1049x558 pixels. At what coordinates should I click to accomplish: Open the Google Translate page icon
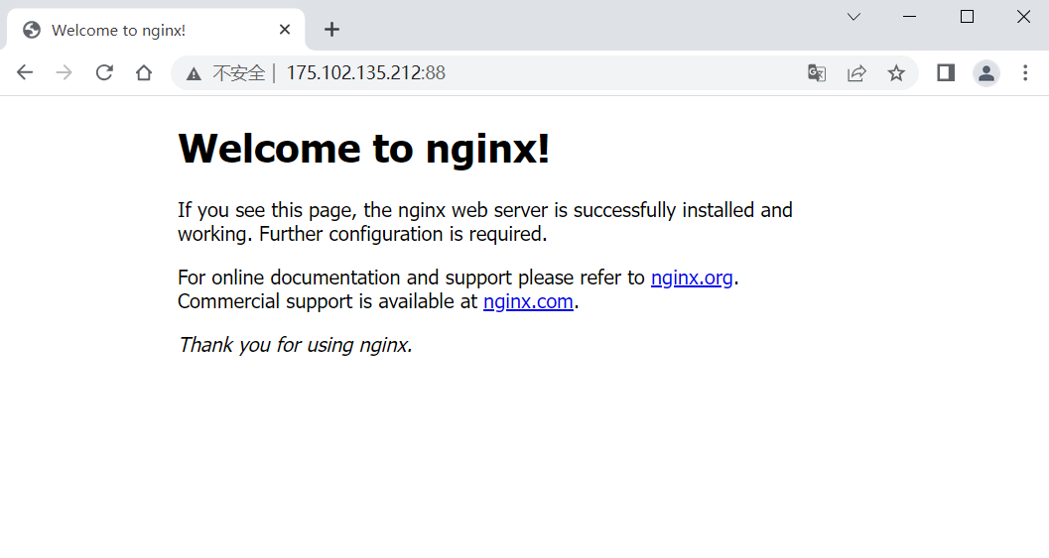816,72
